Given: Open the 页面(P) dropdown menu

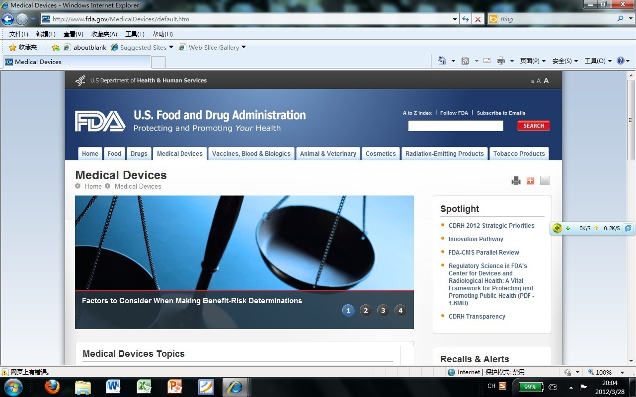Looking at the screenshot, I should coord(533,61).
